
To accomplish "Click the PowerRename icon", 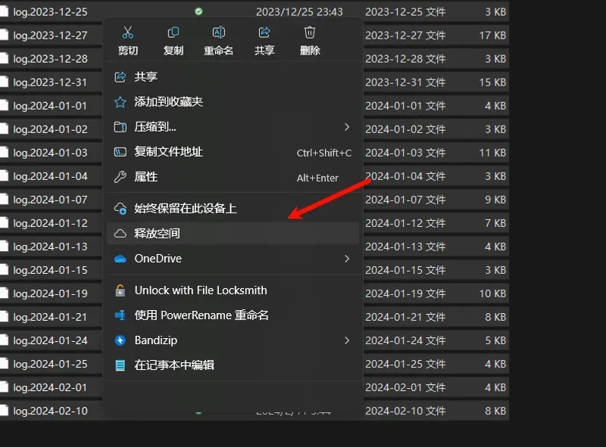I will click(120, 315).
